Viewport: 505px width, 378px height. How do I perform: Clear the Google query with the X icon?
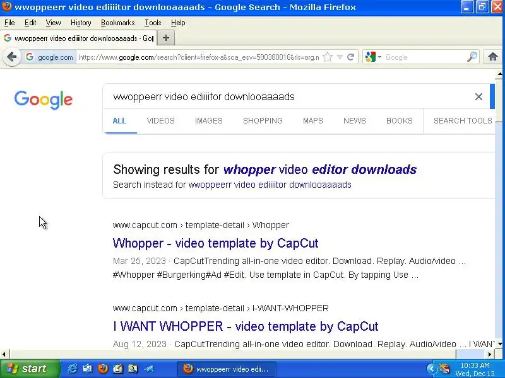point(478,96)
